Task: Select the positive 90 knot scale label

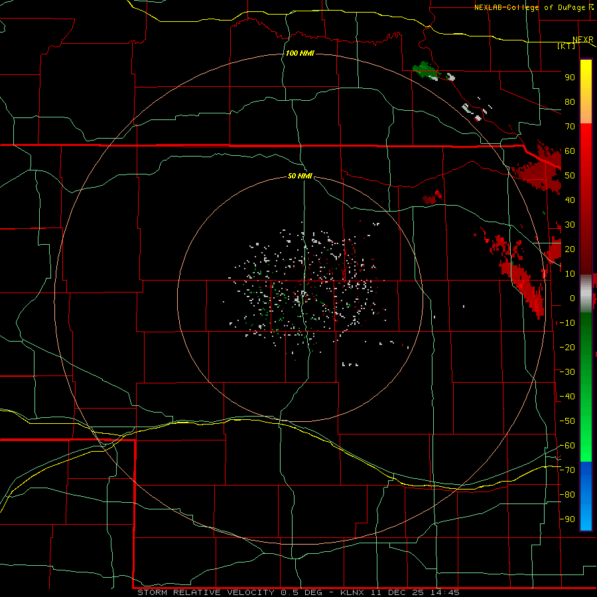Action: coord(570,78)
